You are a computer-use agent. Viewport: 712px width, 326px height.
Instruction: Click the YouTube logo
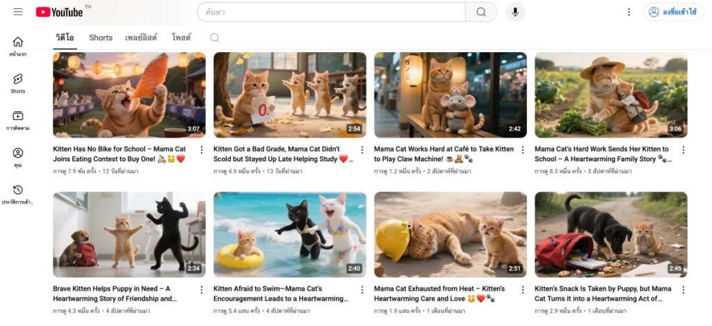pos(59,12)
